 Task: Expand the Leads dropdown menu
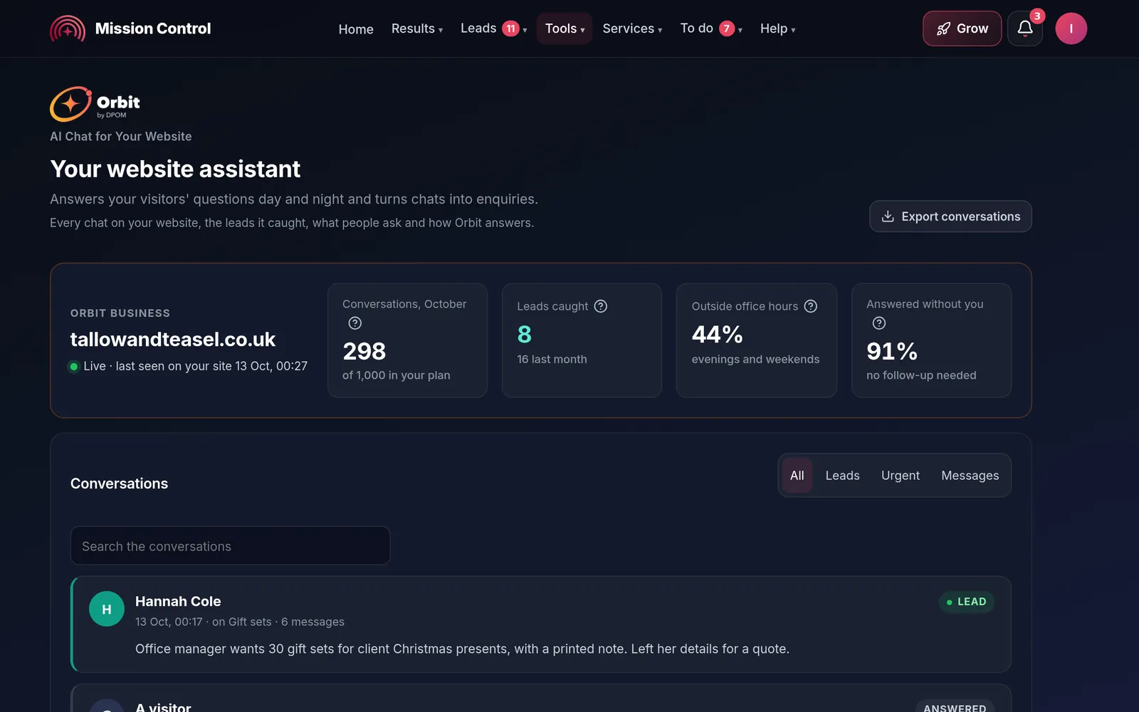493,28
